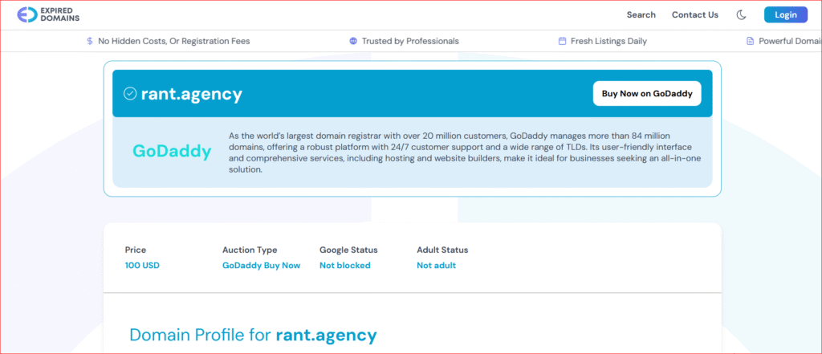This screenshot has height=354, width=822.
Task: Click the GoDaddy logo text
Action: click(x=172, y=151)
